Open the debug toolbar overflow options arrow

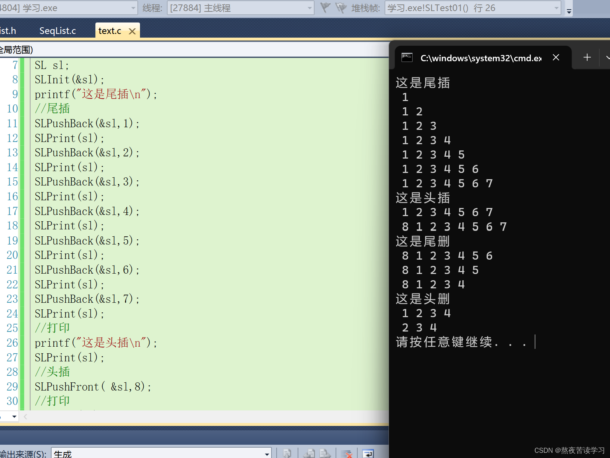(569, 11)
